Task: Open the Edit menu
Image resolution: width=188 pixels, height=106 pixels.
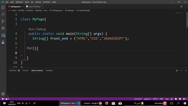Action: pyautogui.click(x=12, y=2)
